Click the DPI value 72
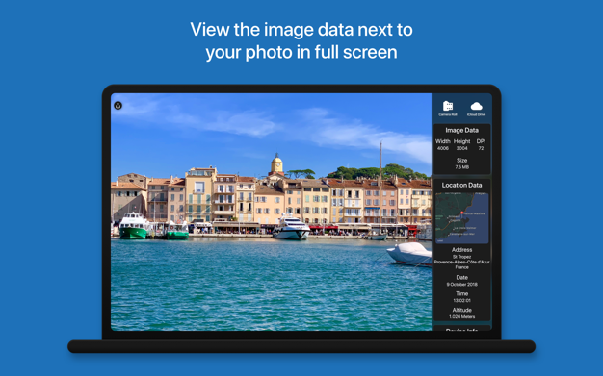This screenshot has height=376, width=603. 481,148
